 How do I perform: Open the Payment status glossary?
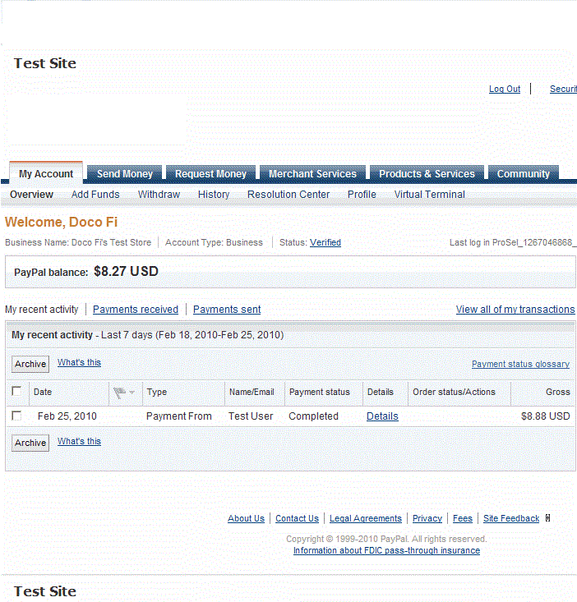click(x=520, y=364)
